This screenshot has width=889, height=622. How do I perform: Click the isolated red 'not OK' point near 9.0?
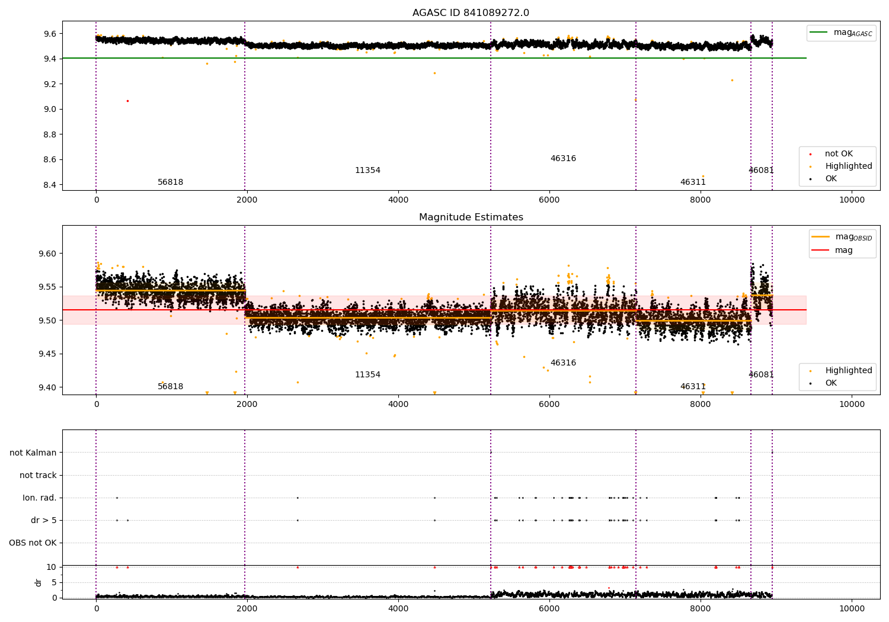point(127,101)
